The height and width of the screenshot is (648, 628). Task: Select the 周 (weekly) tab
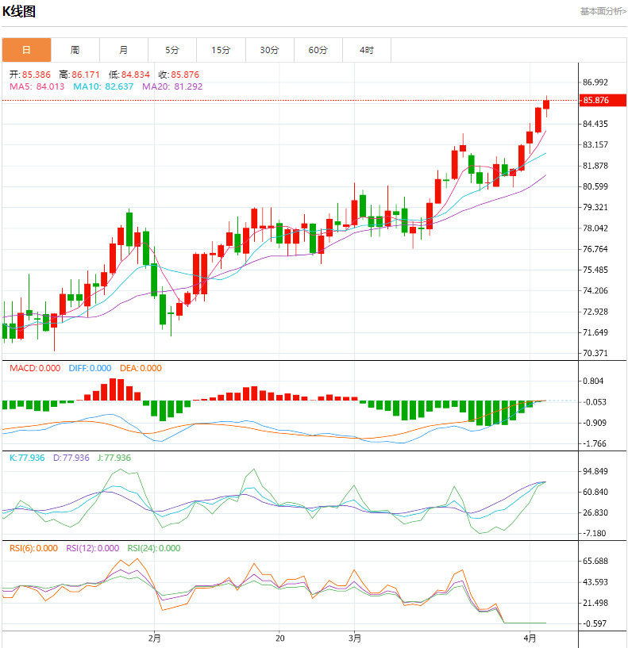tap(75, 50)
